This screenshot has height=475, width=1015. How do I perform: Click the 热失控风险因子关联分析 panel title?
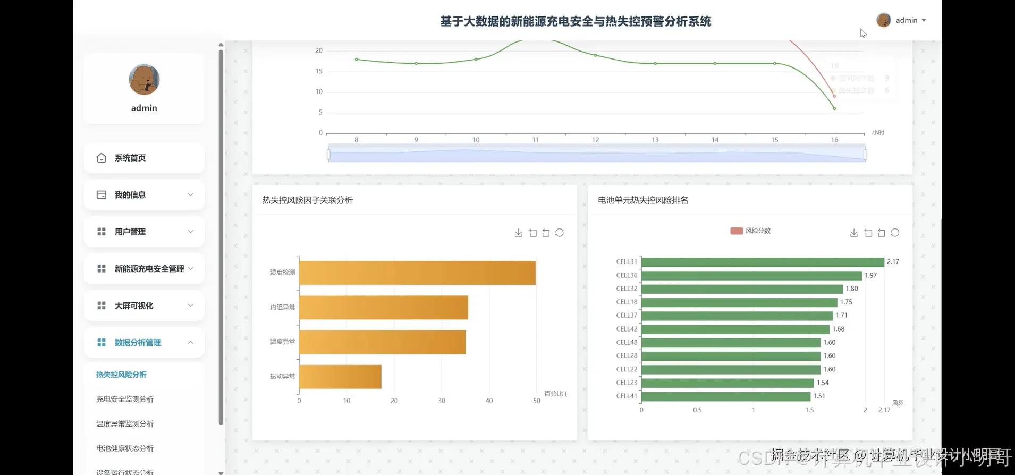(x=308, y=200)
